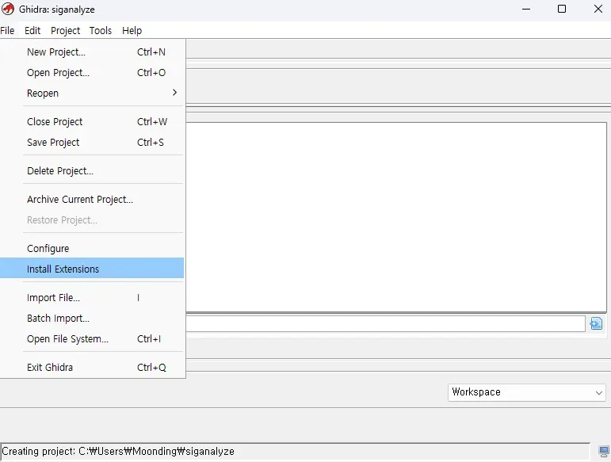Choose Archive Current Project
611x462 pixels.
pyautogui.click(x=79, y=200)
